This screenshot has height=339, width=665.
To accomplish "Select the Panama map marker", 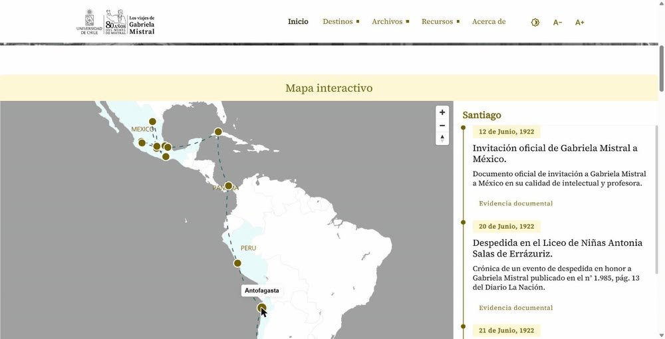I will tap(228, 185).
